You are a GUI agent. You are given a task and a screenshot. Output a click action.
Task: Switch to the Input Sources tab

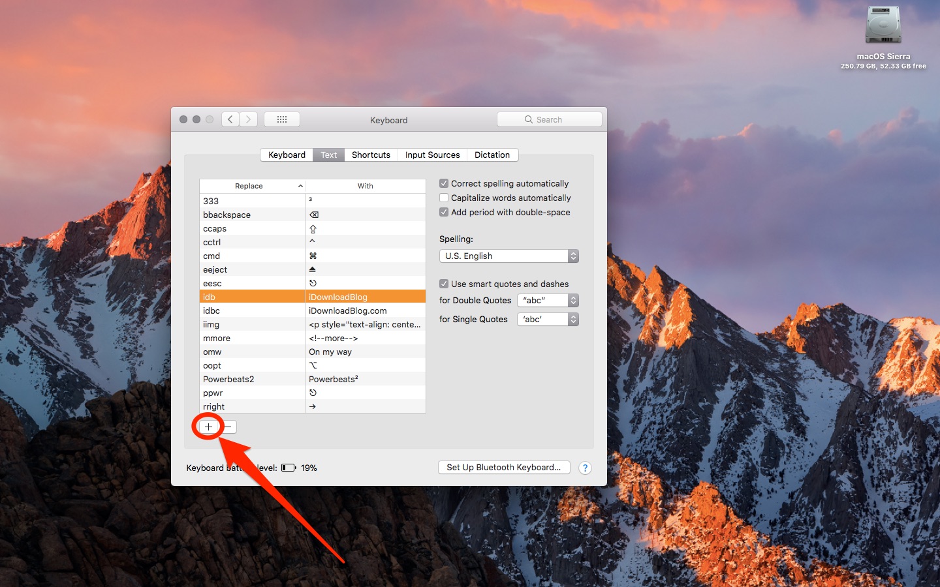click(x=432, y=155)
